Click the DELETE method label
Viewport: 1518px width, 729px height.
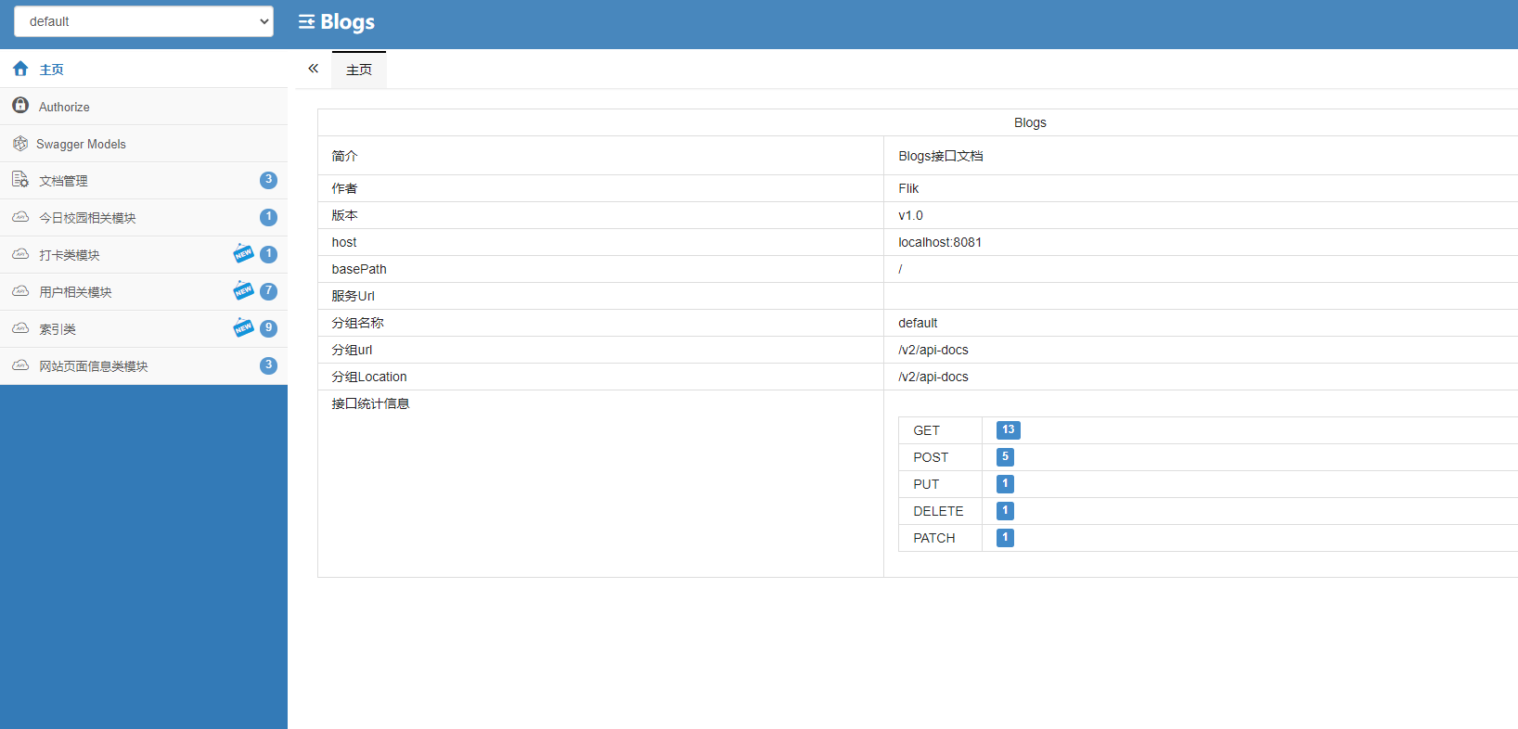tap(938, 511)
